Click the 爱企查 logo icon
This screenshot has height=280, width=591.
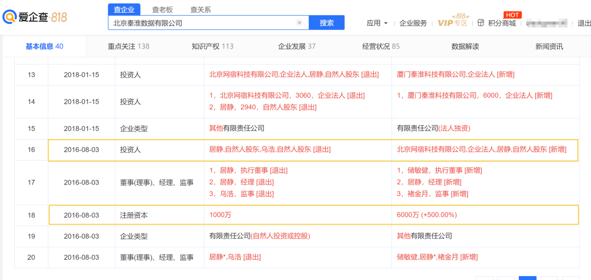click(x=10, y=17)
